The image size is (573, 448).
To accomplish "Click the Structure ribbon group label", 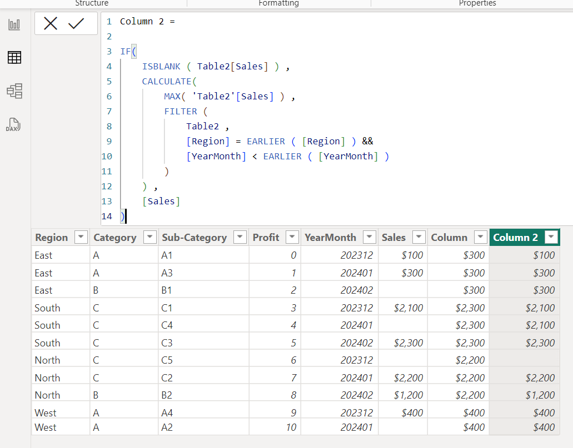I will (92, 3).
